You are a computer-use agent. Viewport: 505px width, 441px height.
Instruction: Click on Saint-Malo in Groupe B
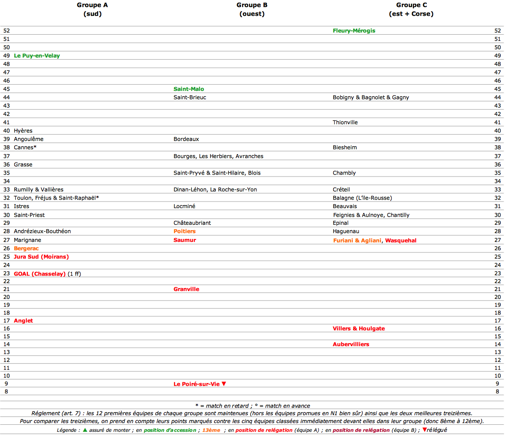(x=189, y=89)
